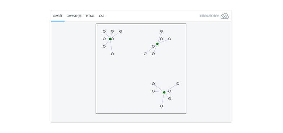The image size is (283, 133).
Task: Open the JavaScript tab
Action: (x=74, y=16)
